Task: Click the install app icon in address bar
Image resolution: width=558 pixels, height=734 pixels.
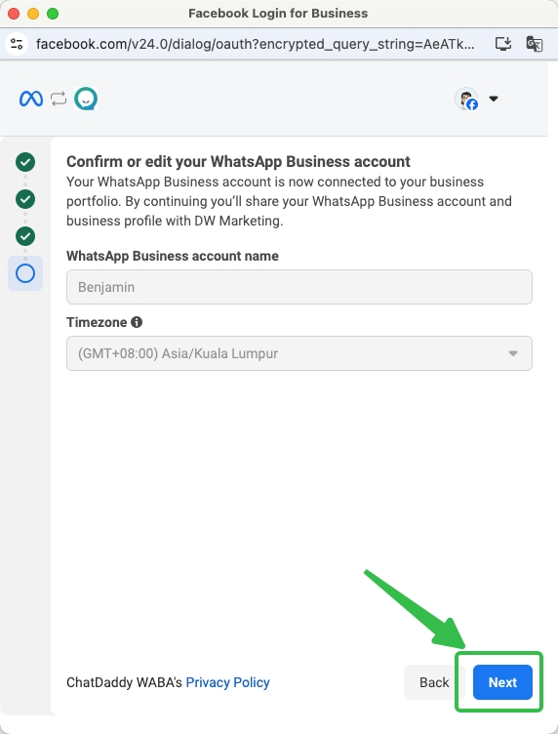Action: (503, 44)
